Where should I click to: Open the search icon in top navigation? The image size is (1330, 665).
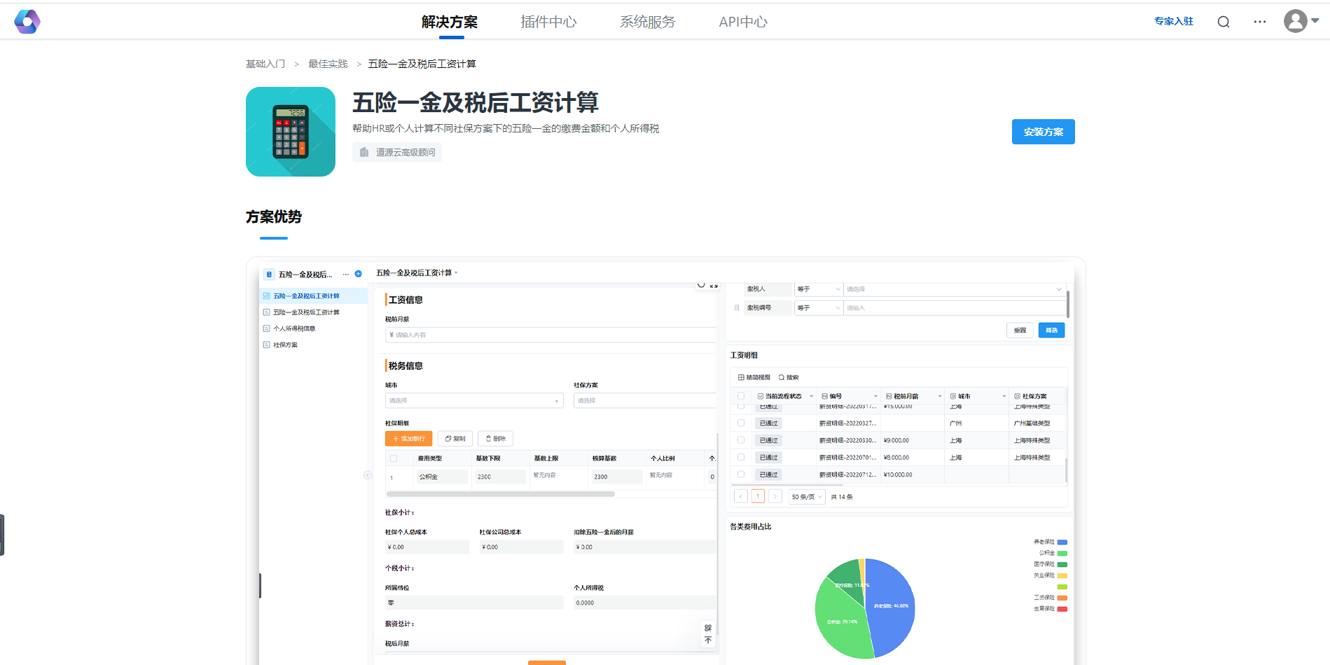click(x=1223, y=21)
